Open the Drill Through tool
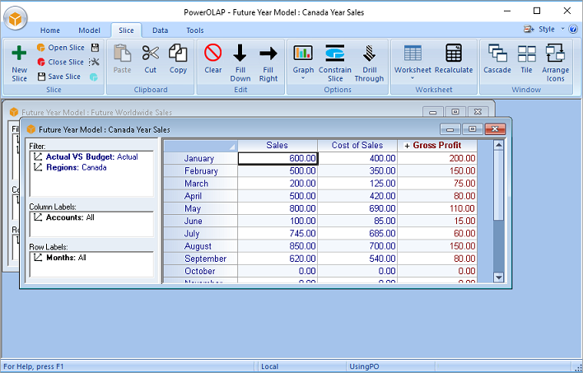The height and width of the screenshot is (373, 583). [369, 61]
